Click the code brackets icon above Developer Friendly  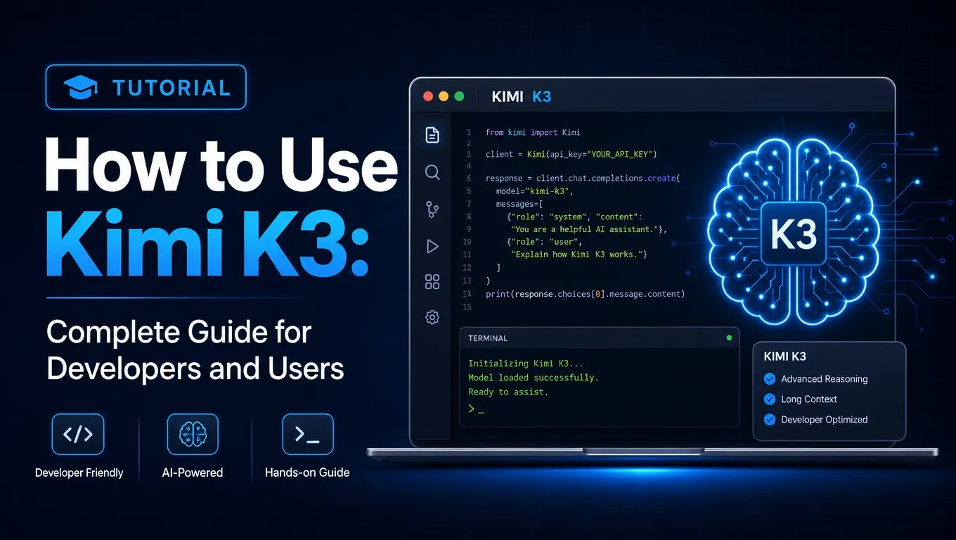78,435
